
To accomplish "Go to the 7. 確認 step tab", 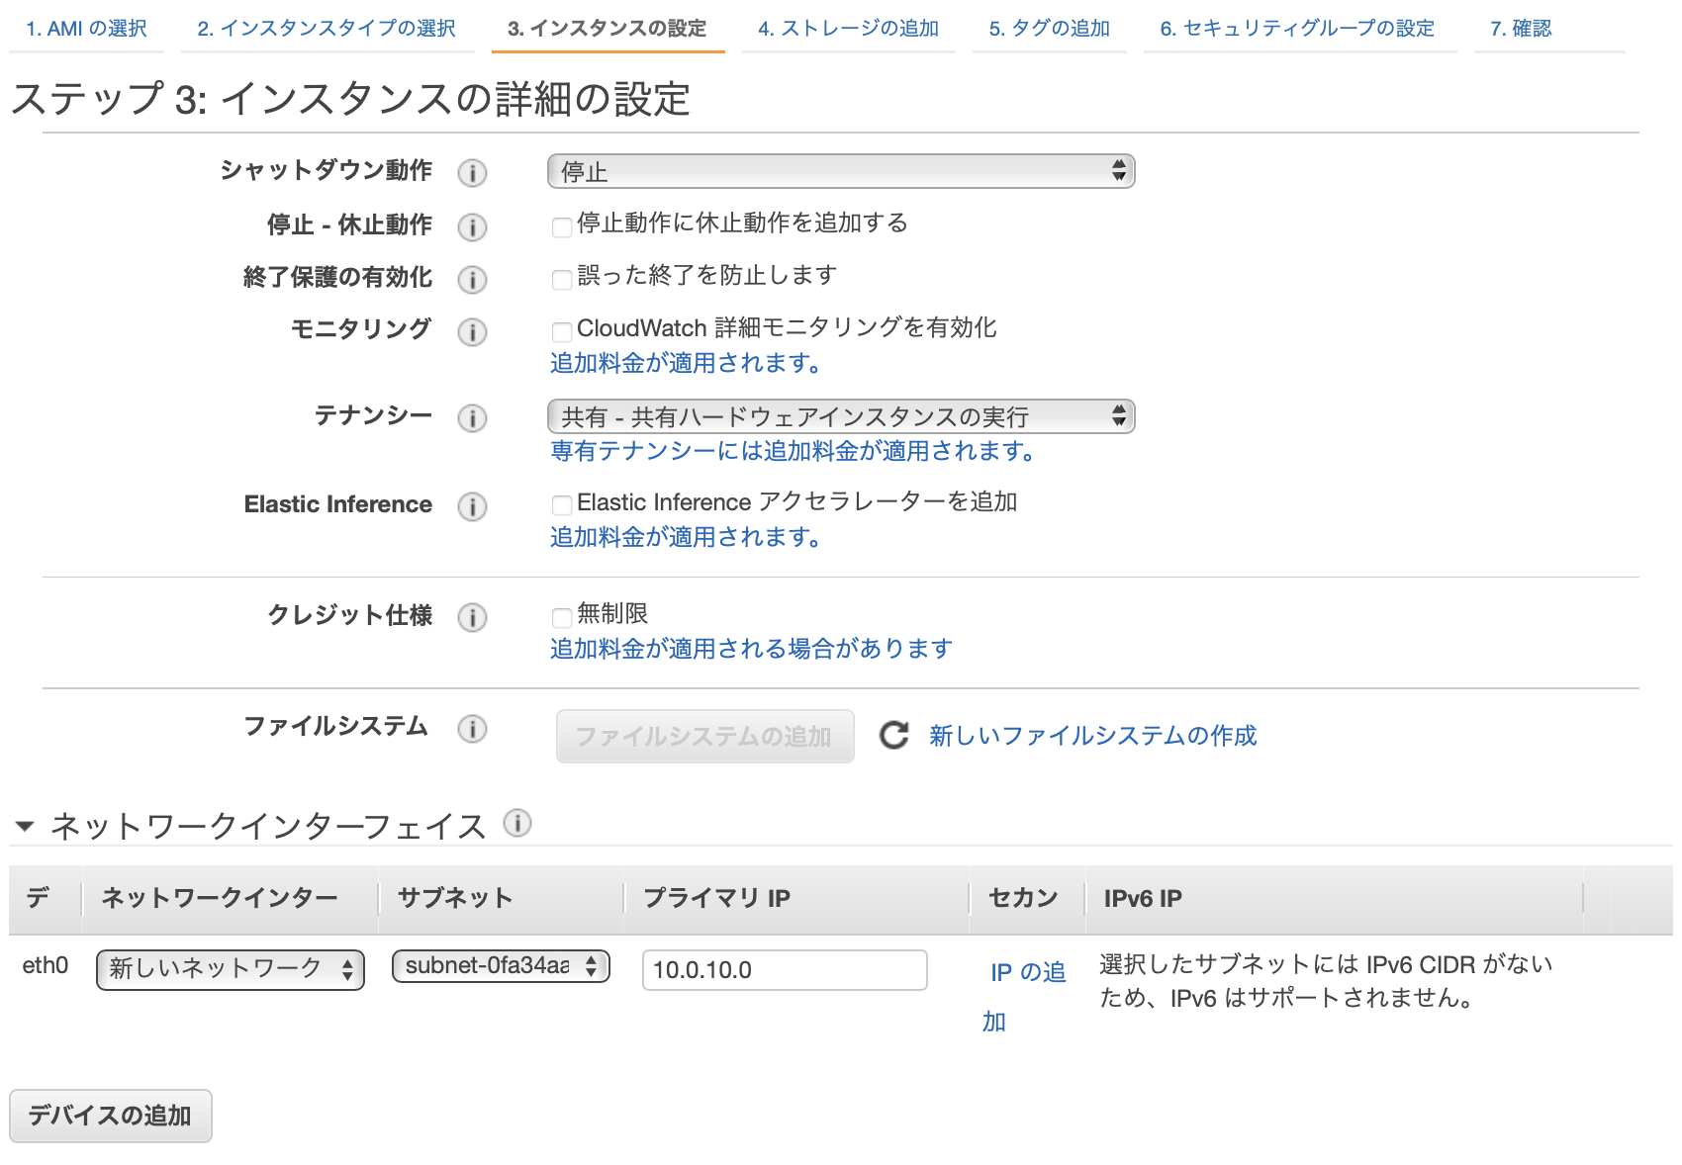I will (1521, 29).
